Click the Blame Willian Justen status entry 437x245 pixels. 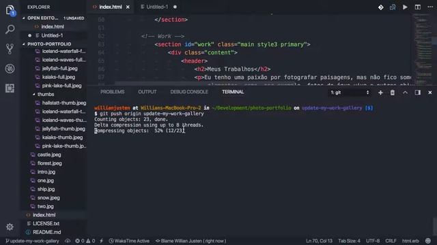pyautogui.click(x=191, y=241)
